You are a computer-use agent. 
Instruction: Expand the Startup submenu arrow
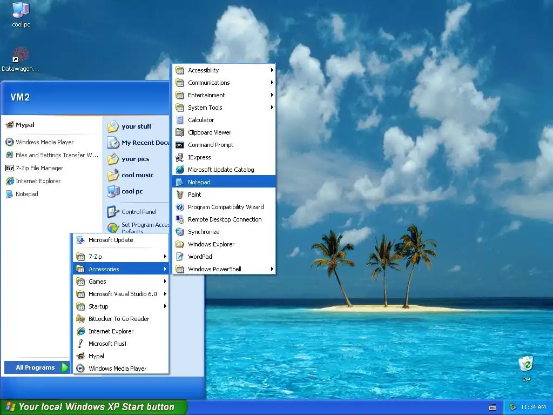point(165,306)
